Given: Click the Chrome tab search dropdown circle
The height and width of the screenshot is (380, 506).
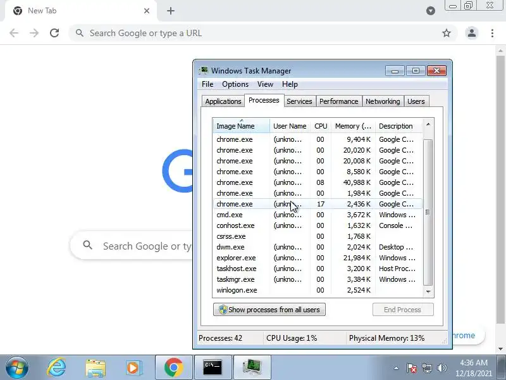Looking at the screenshot, I should point(431,11).
